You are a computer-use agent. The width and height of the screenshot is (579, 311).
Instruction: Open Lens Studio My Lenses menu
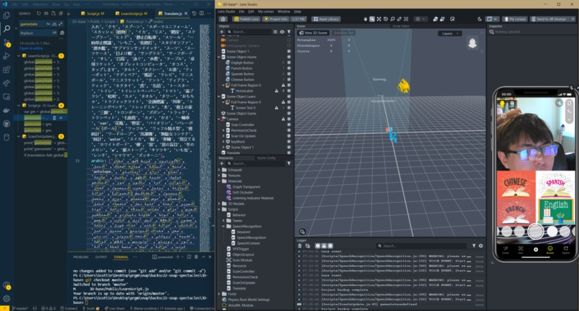click(266, 11)
